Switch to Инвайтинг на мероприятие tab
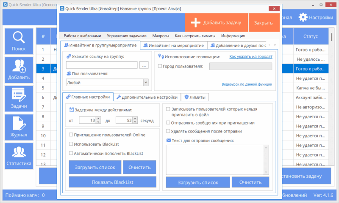This screenshot has width=339, height=203. point(174,46)
